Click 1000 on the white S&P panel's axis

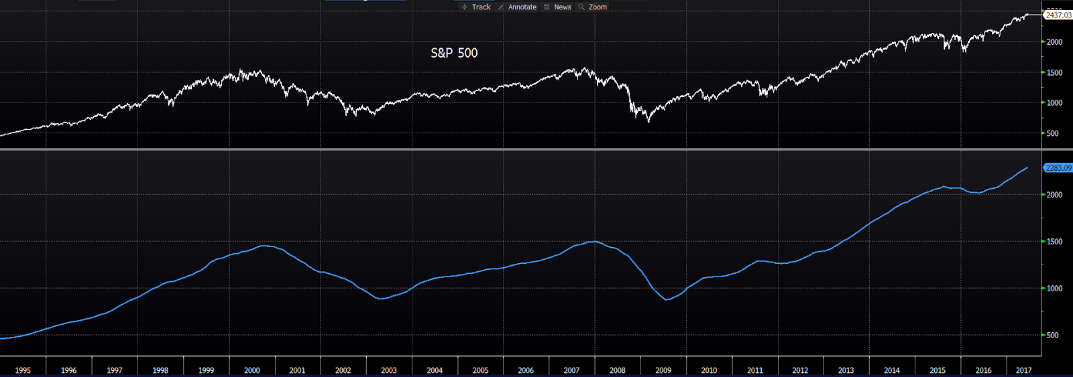tap(1055, 103)
